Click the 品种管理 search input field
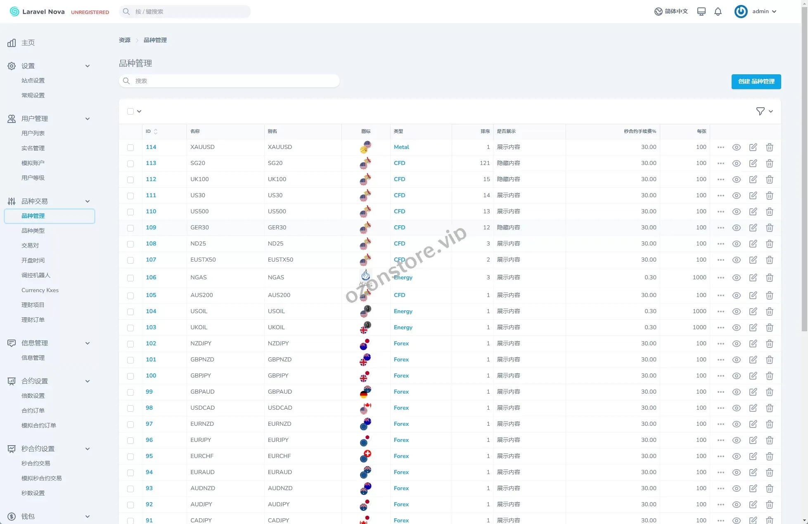 click(x=229, y=81)
